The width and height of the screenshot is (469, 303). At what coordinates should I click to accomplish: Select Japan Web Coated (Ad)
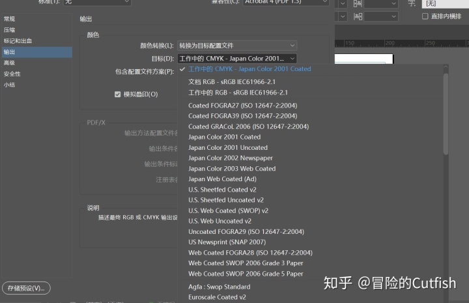point(222,179)
